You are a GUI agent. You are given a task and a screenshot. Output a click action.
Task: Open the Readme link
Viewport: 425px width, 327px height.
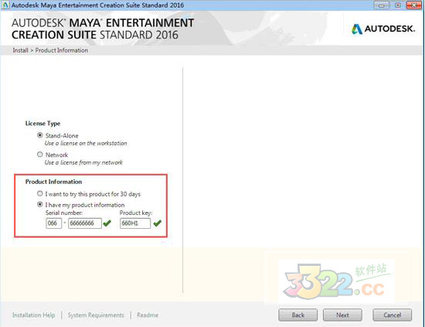click(x=148, y=315)
